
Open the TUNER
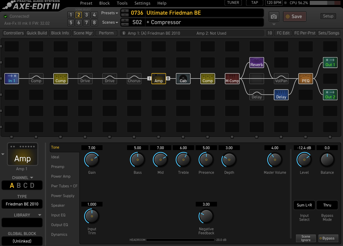point(233,3)
